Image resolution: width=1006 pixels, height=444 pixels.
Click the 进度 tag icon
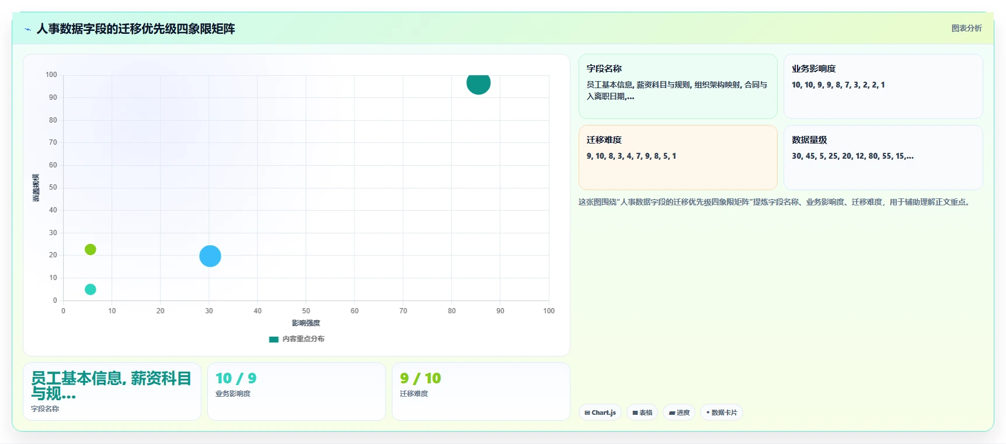coord(672,412)
